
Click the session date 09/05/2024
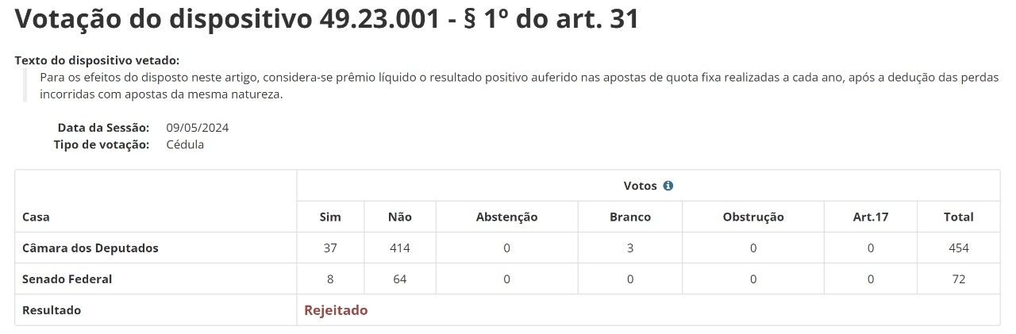(x=198, y=128)
